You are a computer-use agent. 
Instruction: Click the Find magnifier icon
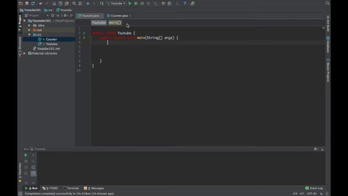click(74, 3)
